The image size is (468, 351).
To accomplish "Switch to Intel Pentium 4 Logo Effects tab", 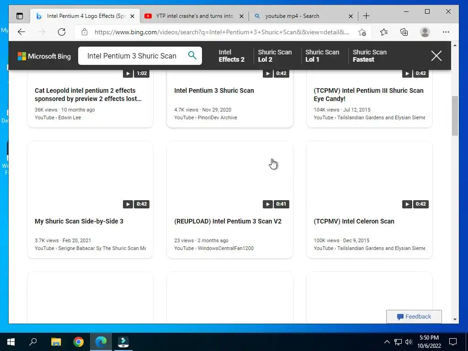I will click(85, 16).
